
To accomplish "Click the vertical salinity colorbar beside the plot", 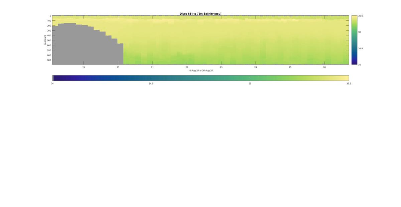I will 354,40.
